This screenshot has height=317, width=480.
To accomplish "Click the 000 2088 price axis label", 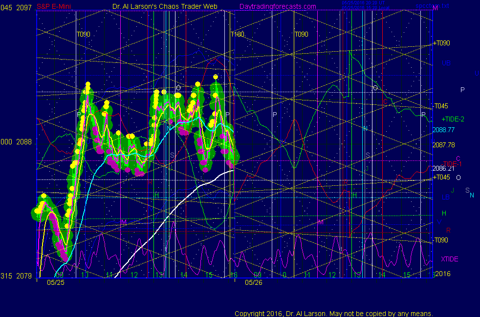I will click(x=16, y=142).
